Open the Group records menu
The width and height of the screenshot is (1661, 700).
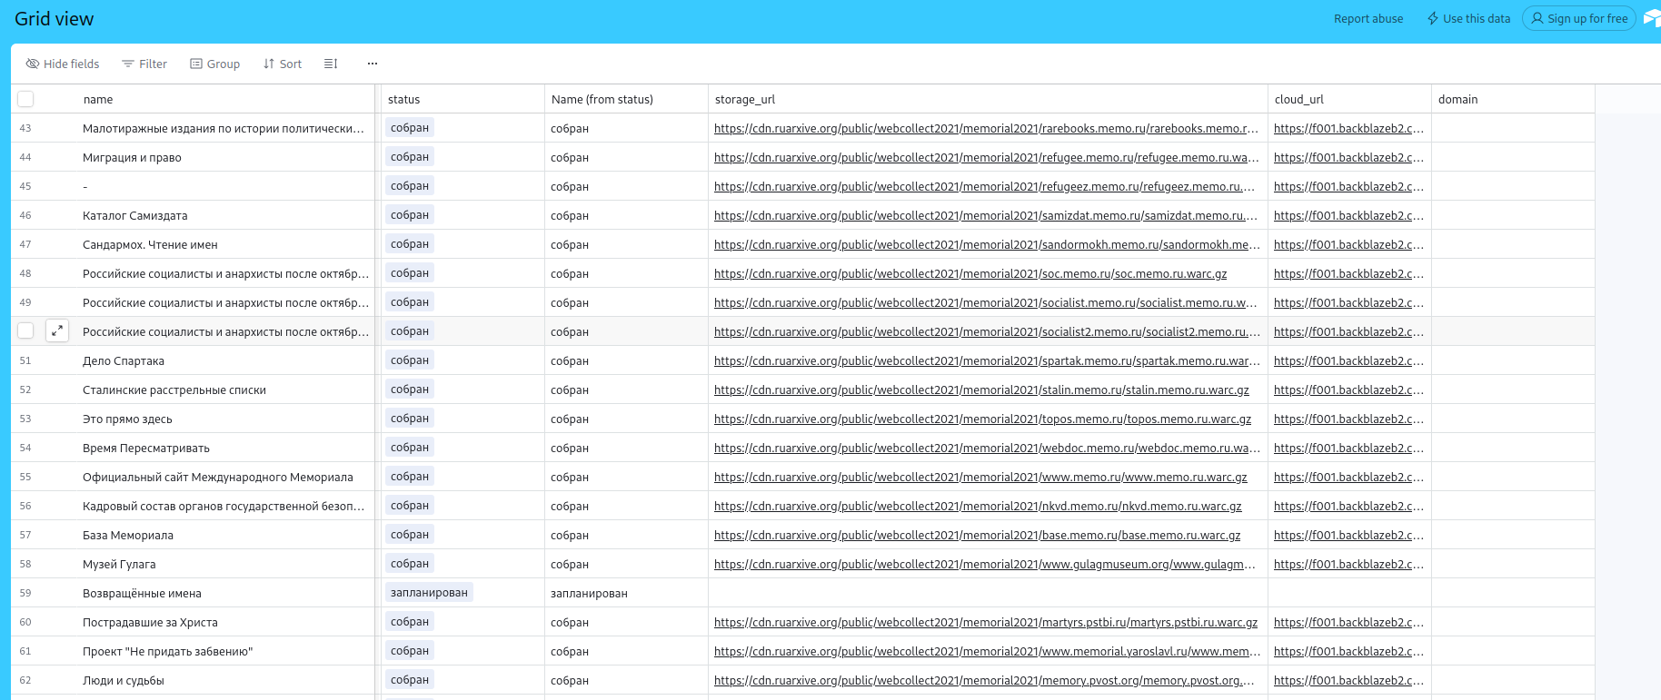214,64
